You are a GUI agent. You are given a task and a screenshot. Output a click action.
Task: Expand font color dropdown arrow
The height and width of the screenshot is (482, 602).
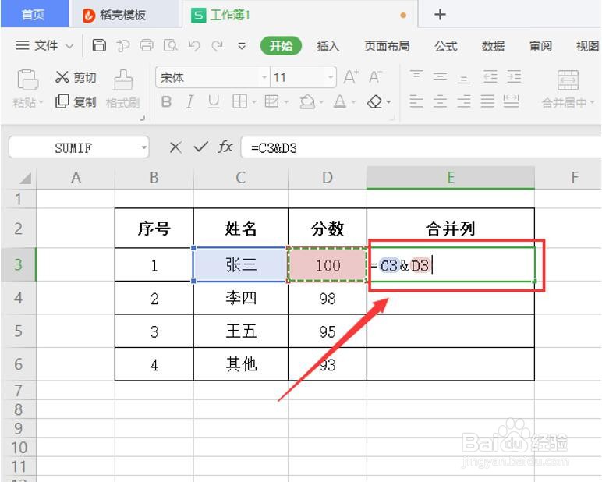tap(353, 102)
